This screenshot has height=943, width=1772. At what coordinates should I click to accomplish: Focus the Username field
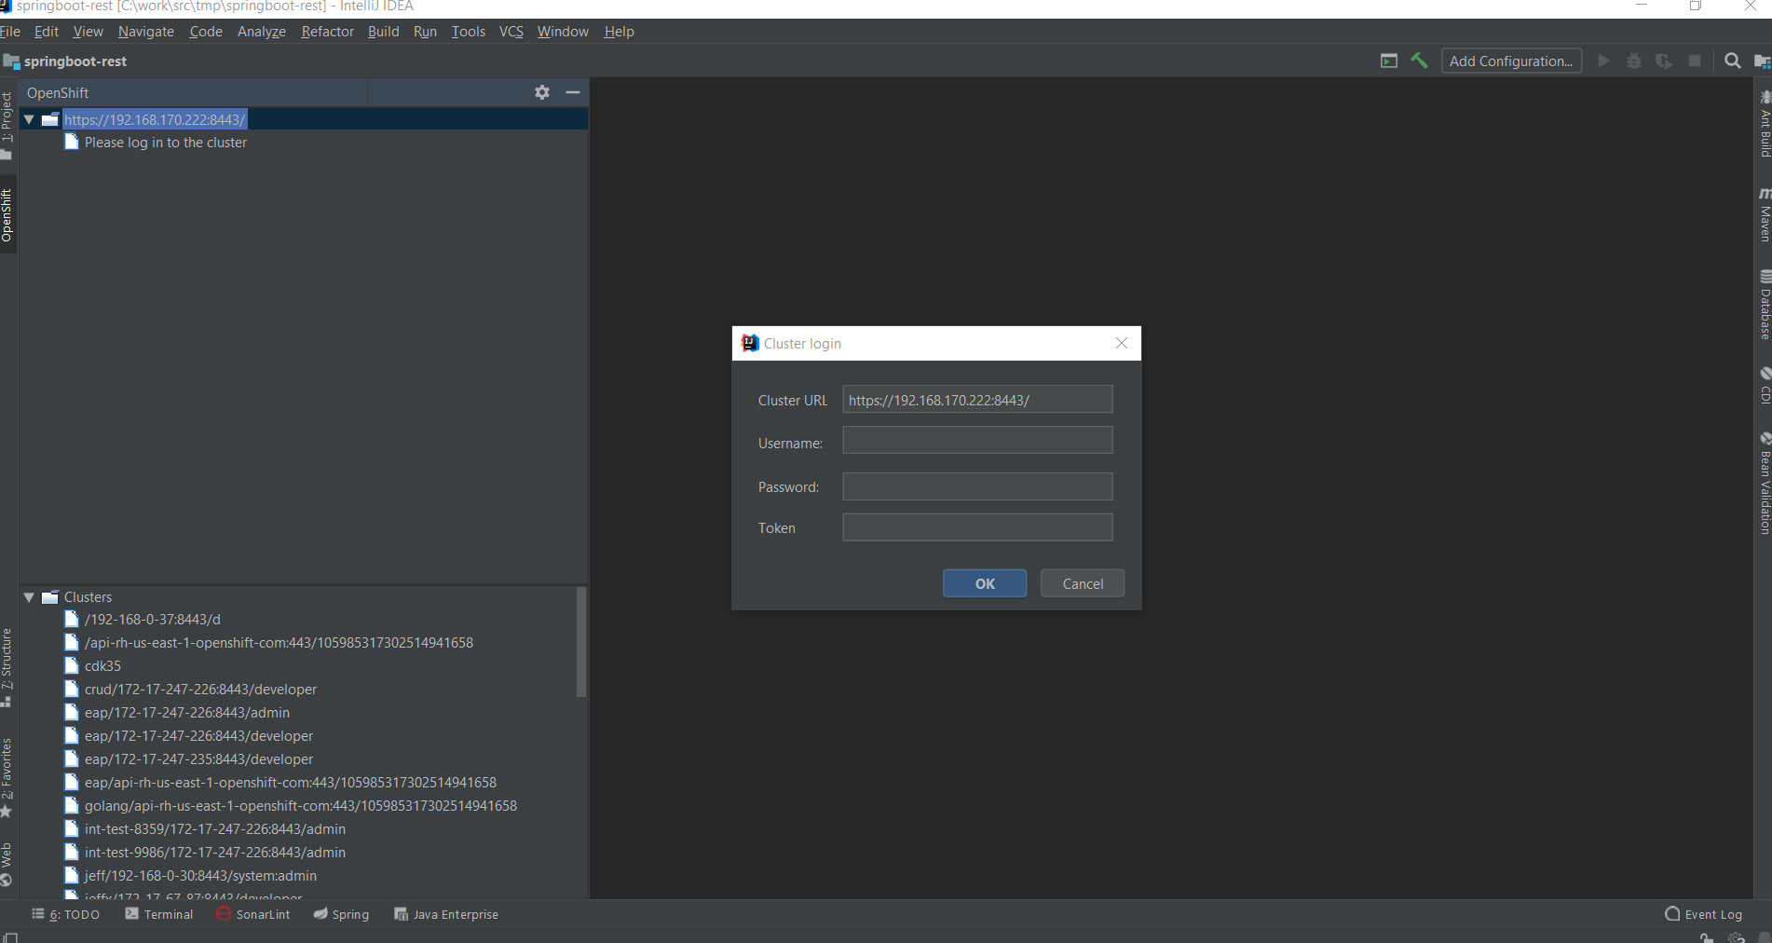click(x=977, y=440)
